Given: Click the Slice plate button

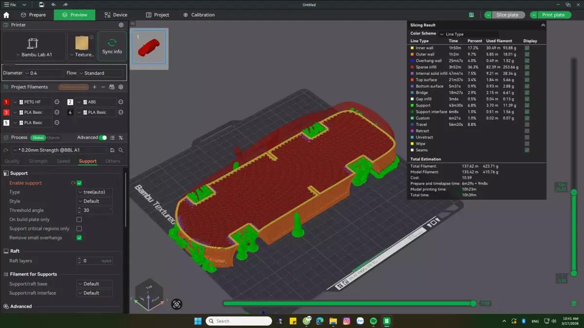Looking at the screenshot, I should [508, 15].
